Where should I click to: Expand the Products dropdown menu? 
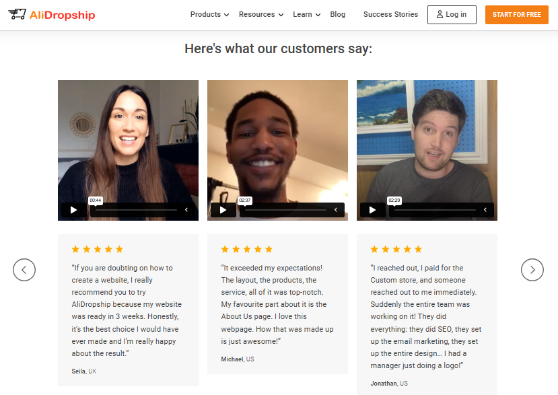(209, 15)
